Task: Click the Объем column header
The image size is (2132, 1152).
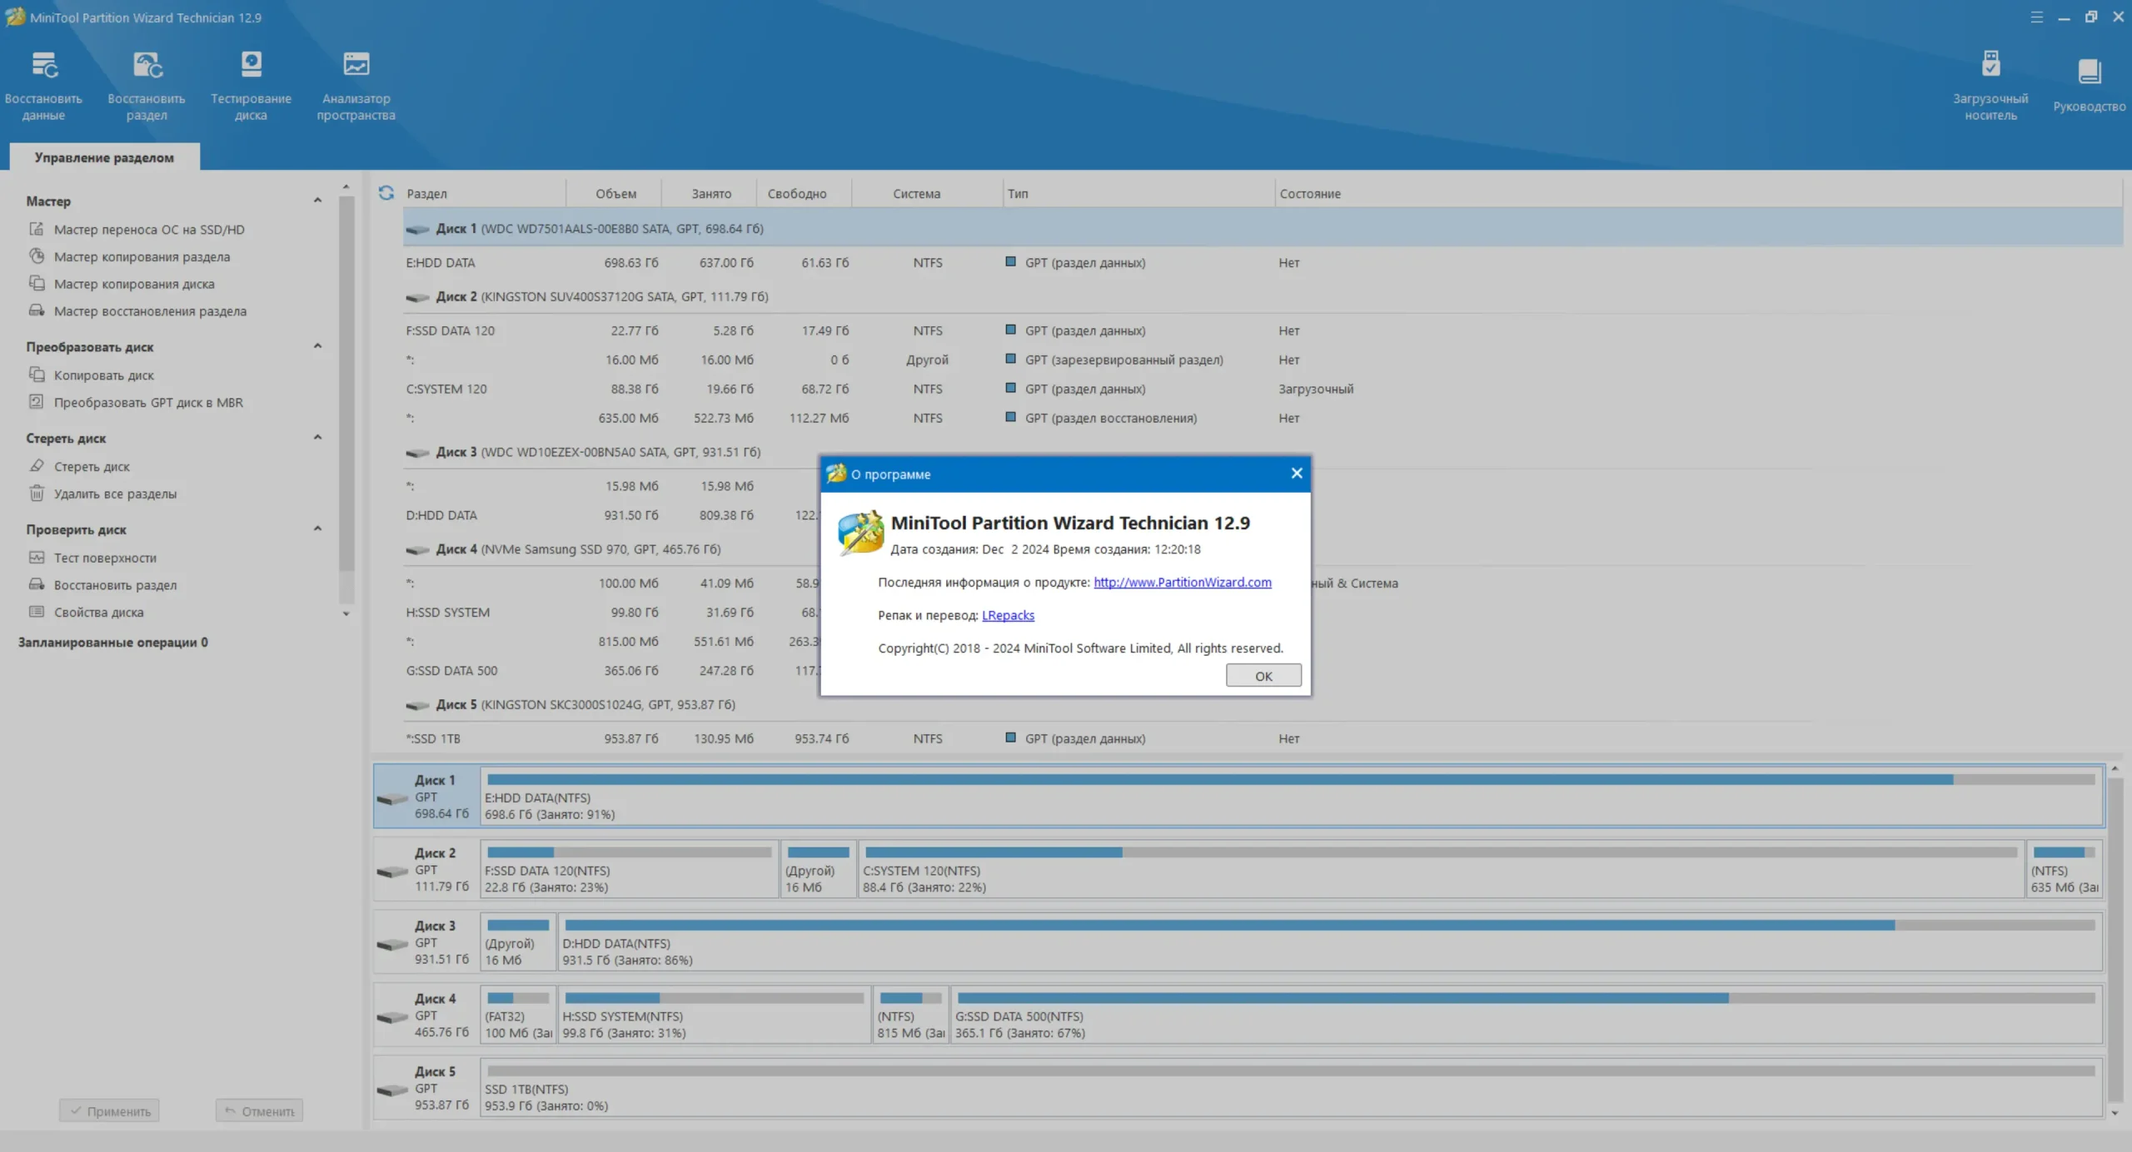Action: tap(615, 194)
